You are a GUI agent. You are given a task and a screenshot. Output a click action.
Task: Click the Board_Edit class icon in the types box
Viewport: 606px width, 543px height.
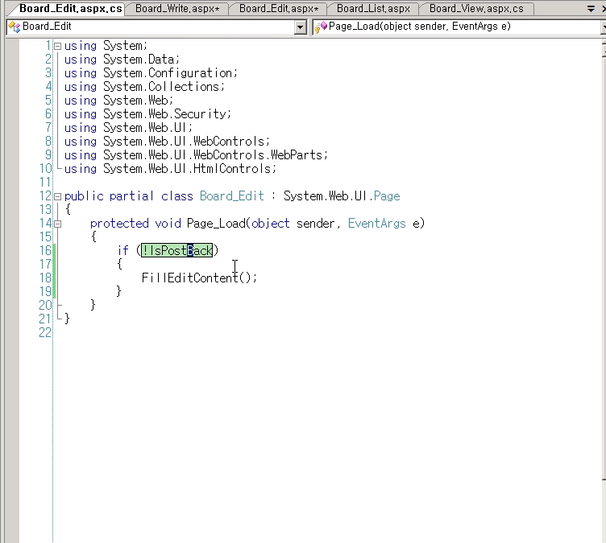(15, 27)
